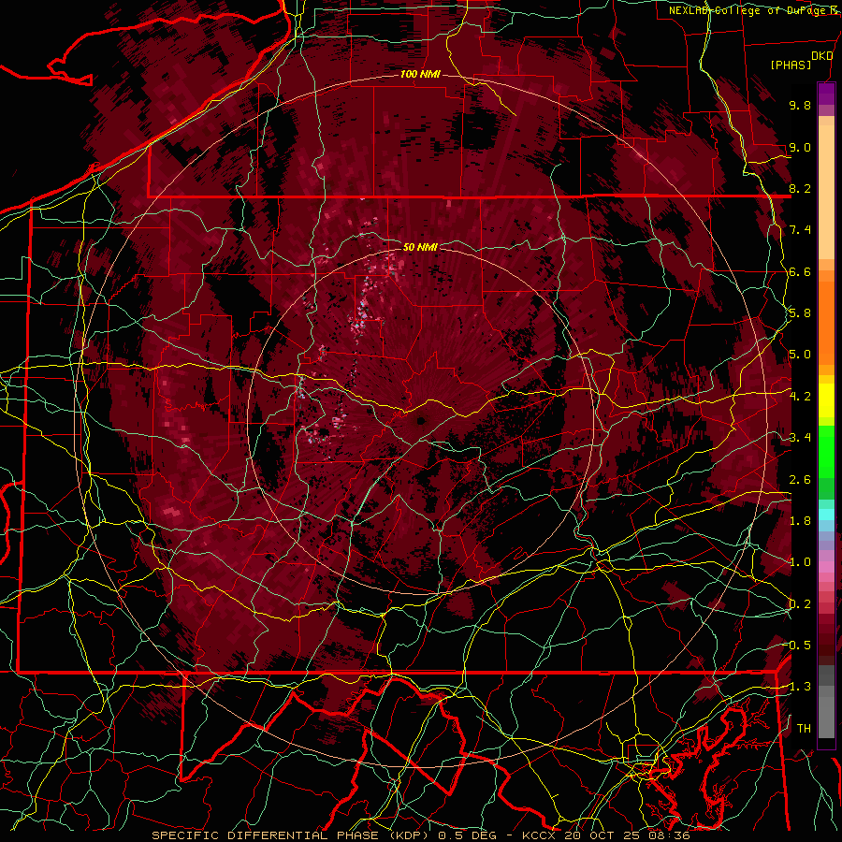Click the bright orange segment of the color scale
This screenshot has width=842, height=842.
[x=826, y=322]
